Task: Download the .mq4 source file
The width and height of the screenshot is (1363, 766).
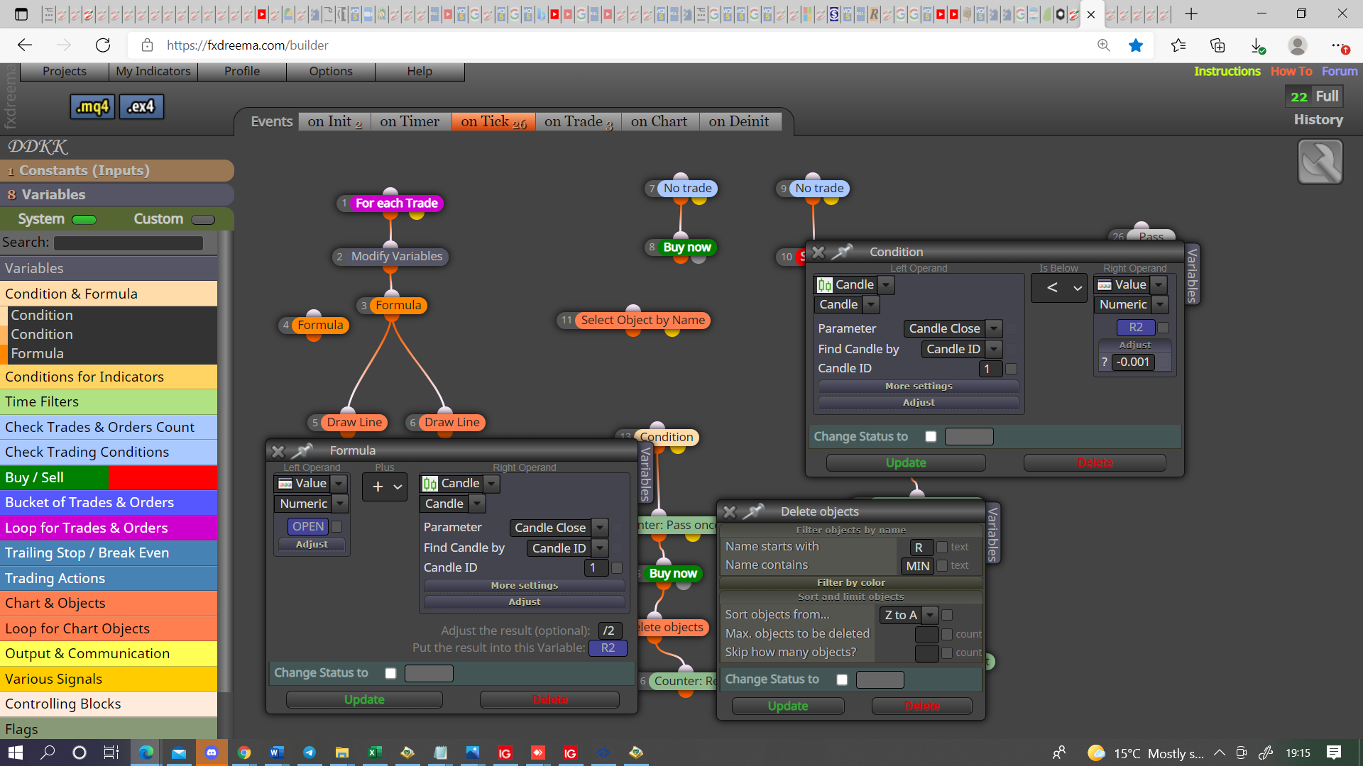Action: pos(92,107)
